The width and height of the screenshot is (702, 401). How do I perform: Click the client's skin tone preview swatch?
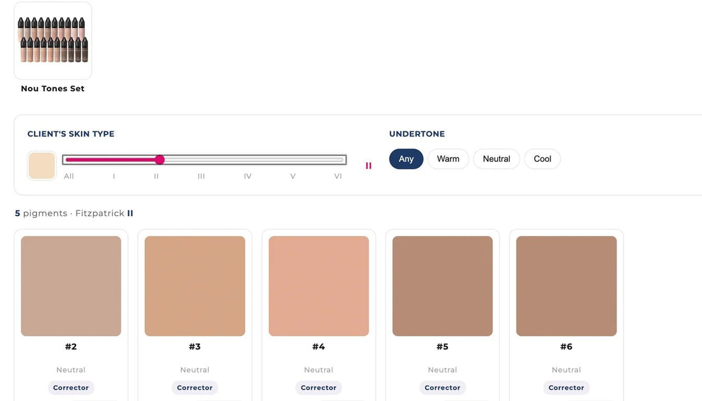tap(41, 165)
